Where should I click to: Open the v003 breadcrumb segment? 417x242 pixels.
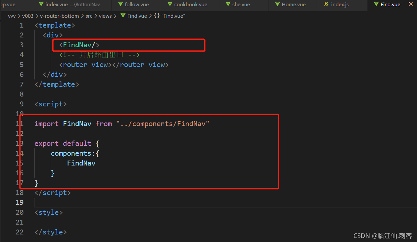tap(28, 16)
